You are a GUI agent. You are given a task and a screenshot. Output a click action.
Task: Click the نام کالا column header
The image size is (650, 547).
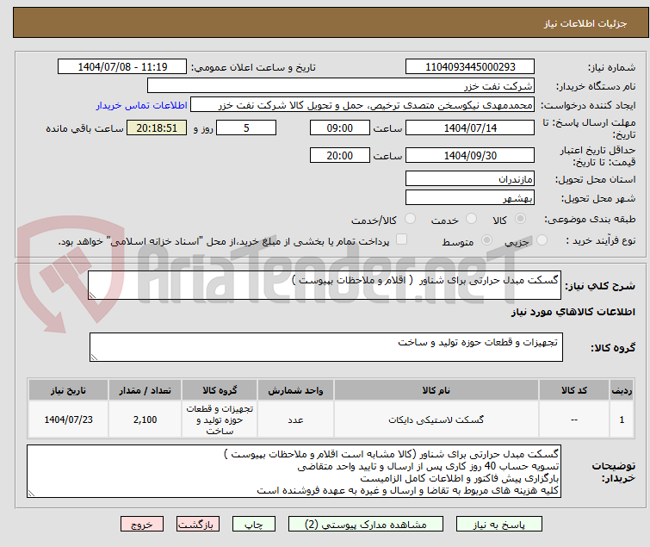(x=436, y=390)
